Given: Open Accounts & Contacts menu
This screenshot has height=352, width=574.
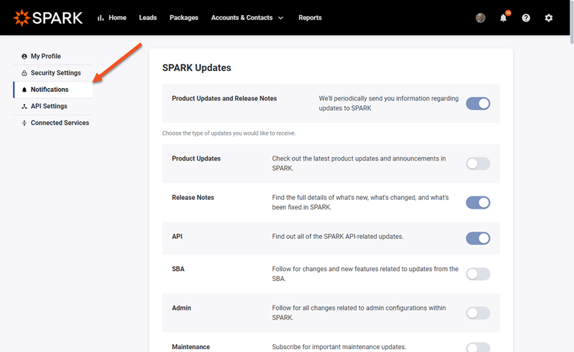Looking at the screenshot, I should (242, 17).
